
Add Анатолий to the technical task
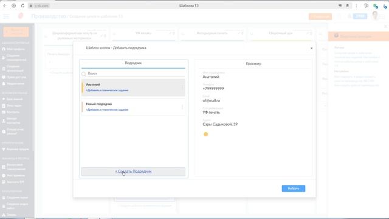[x=107, y=91]
